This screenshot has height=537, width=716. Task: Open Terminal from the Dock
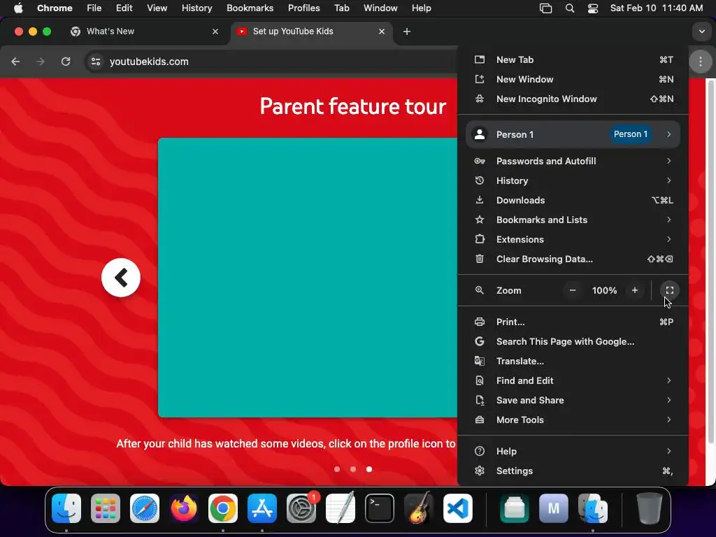coord(380,508)
